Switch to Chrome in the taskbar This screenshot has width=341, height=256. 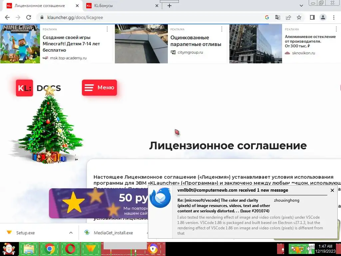pos(49,249)
